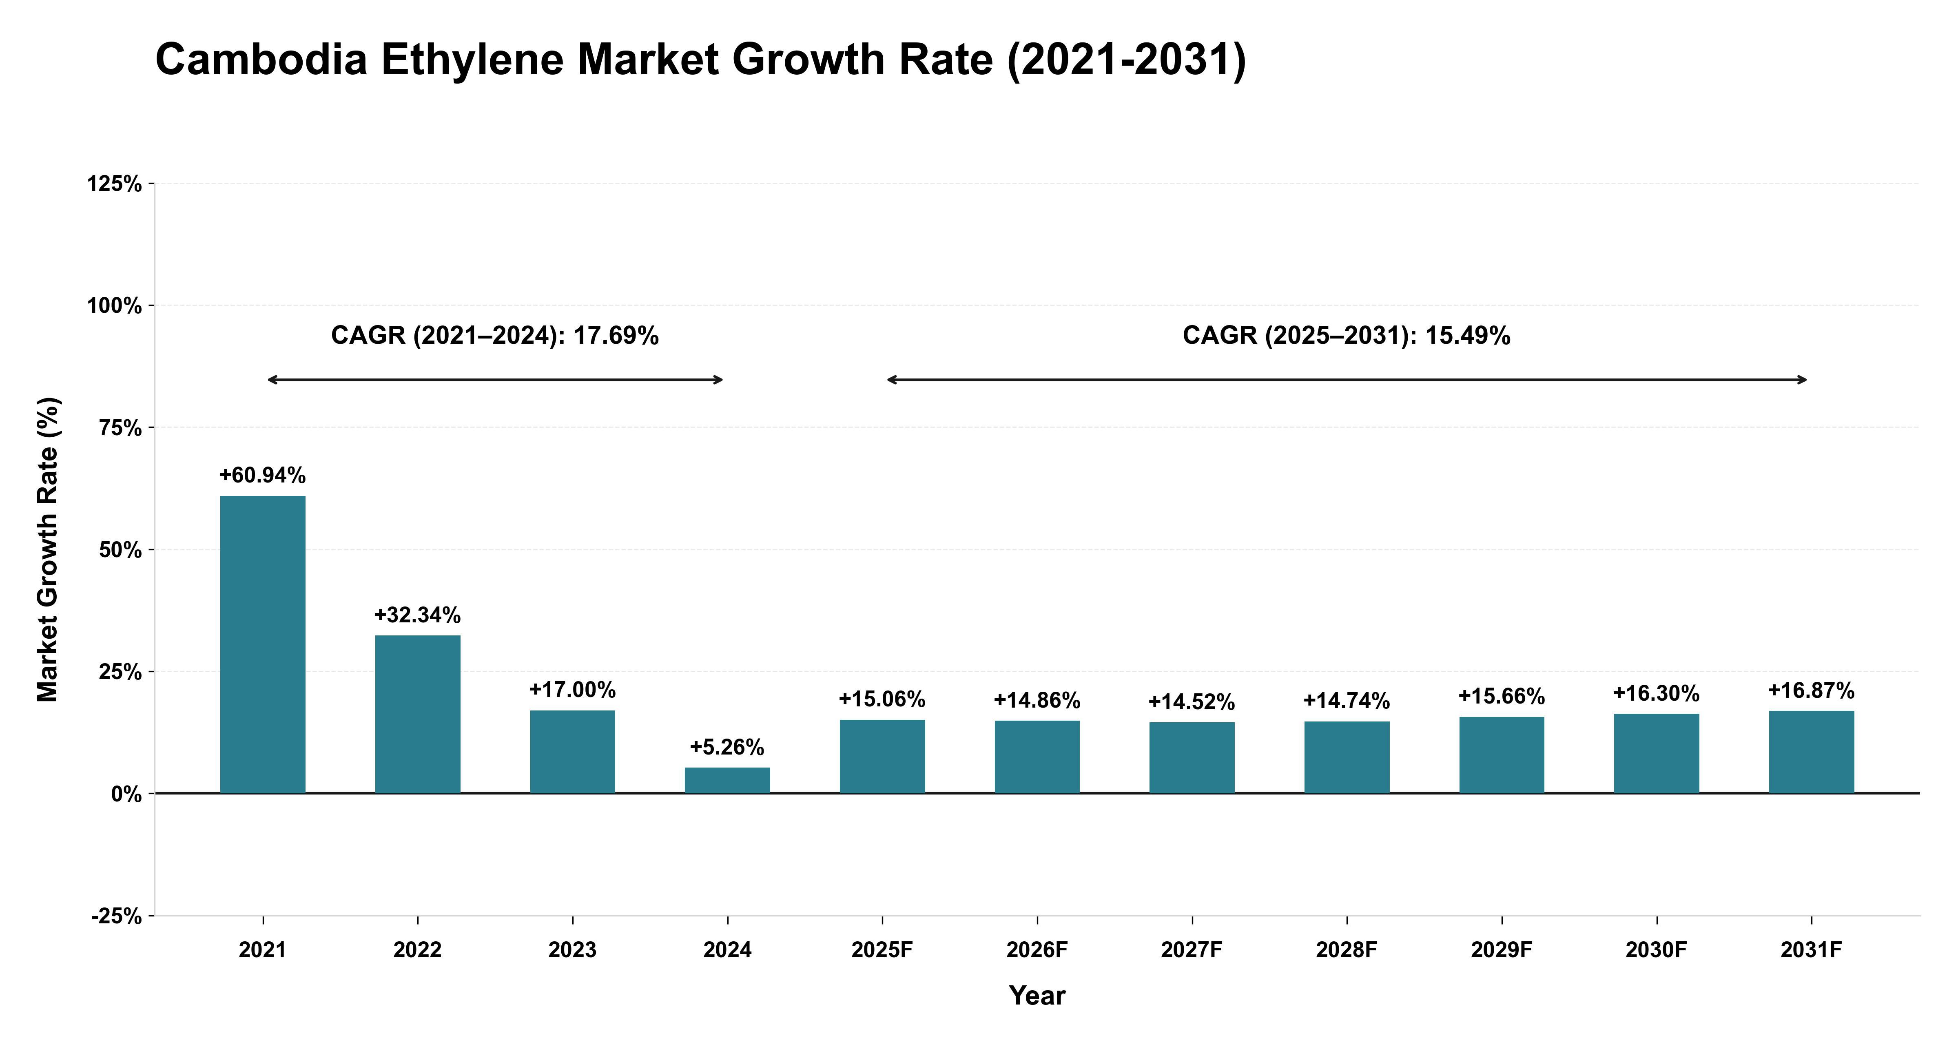Click the '0%' y-axis tick label
The image size is (1958, 1040).
tap(127, 794)
